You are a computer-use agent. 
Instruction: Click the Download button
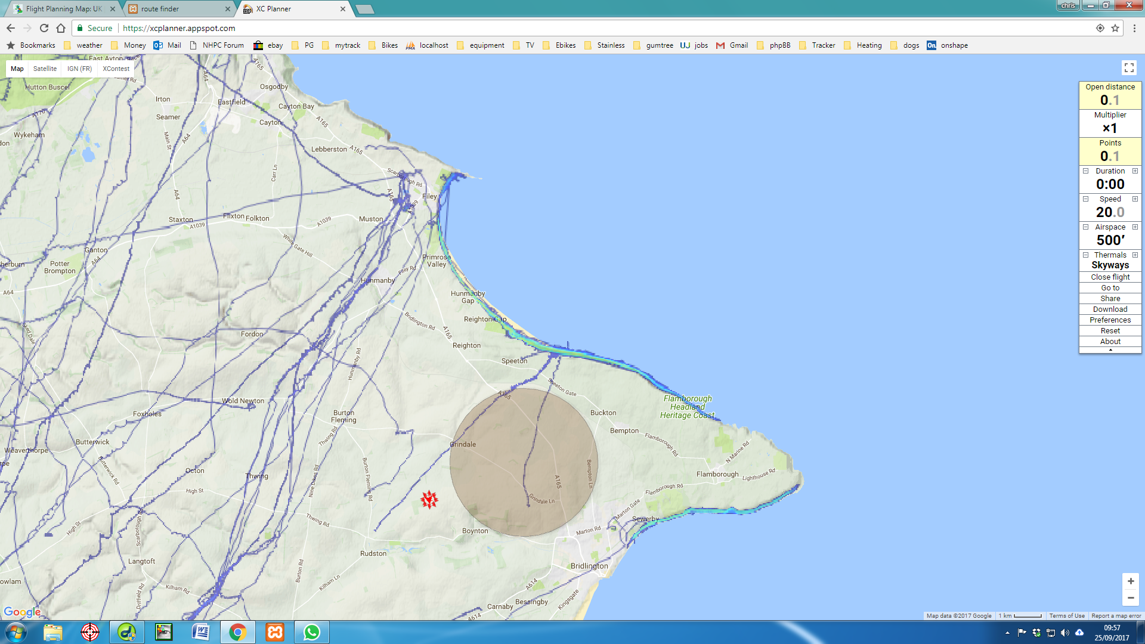point(1110,309)
